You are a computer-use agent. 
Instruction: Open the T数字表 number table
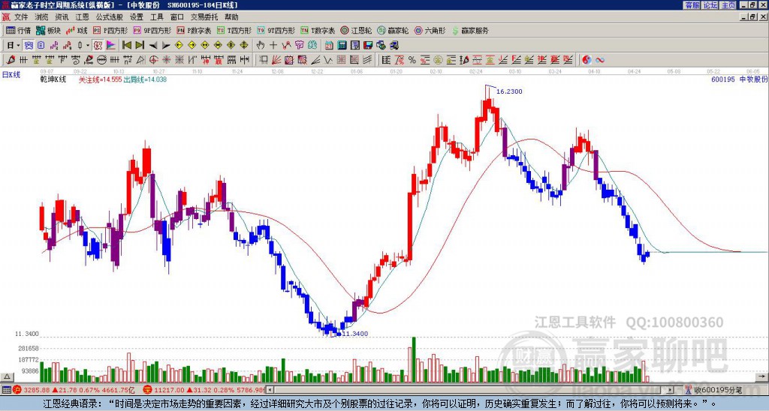click(318, 30)
